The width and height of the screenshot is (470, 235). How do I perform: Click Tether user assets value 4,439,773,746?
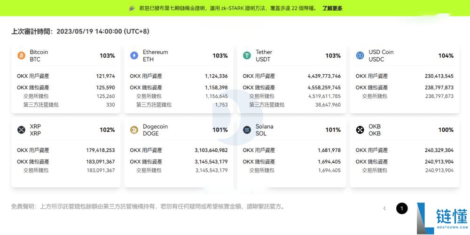click(324, 76)
